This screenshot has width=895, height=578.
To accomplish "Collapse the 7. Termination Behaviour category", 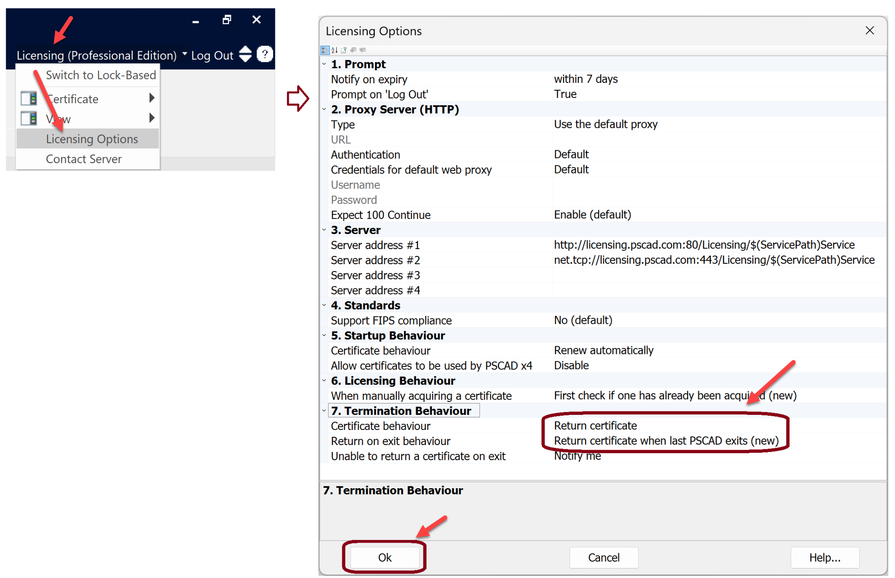I will click(324, 411).
